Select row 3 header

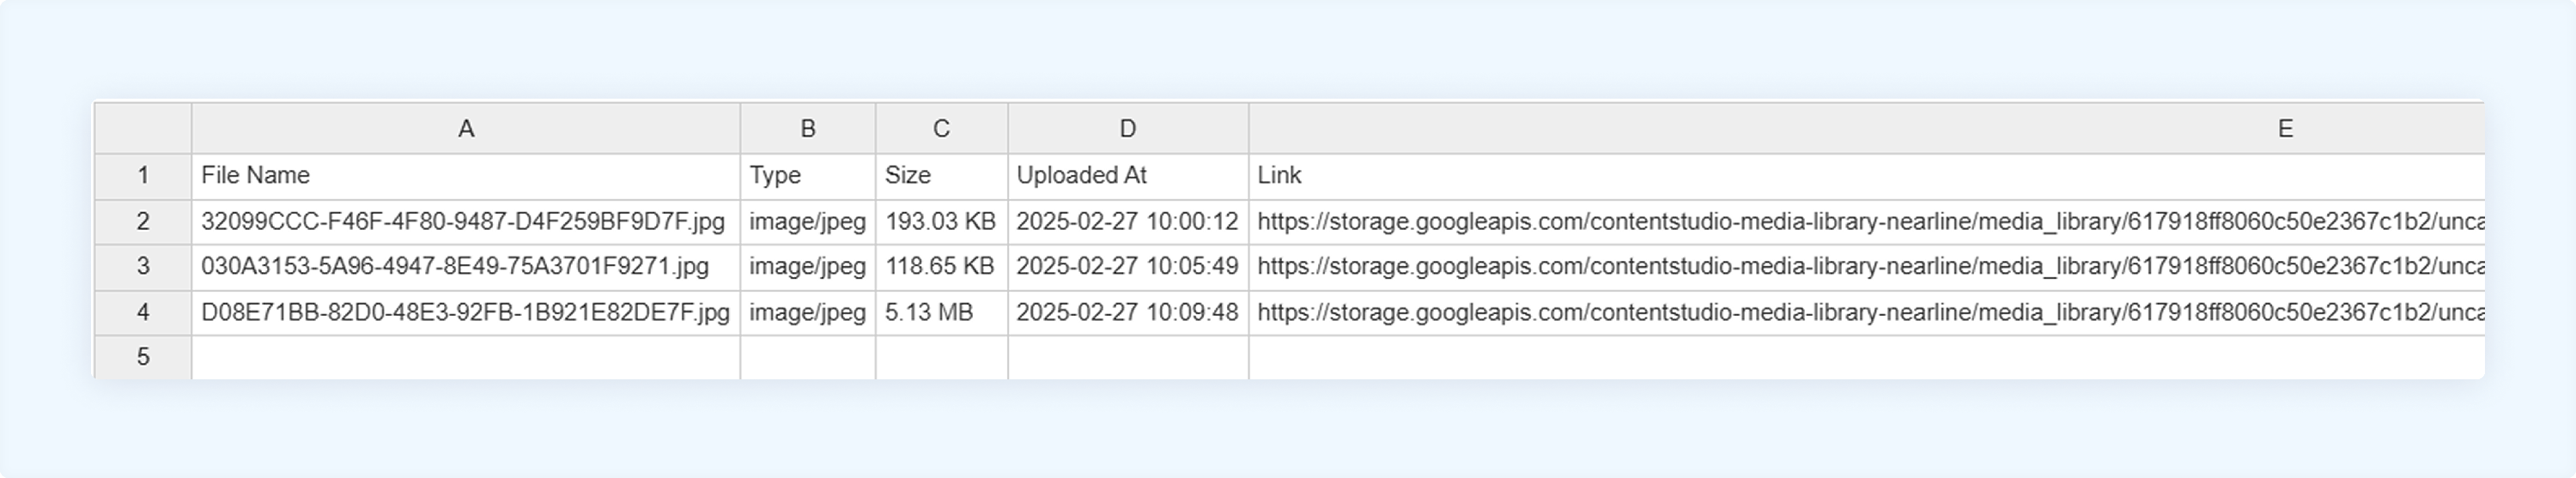pos(143,267)
